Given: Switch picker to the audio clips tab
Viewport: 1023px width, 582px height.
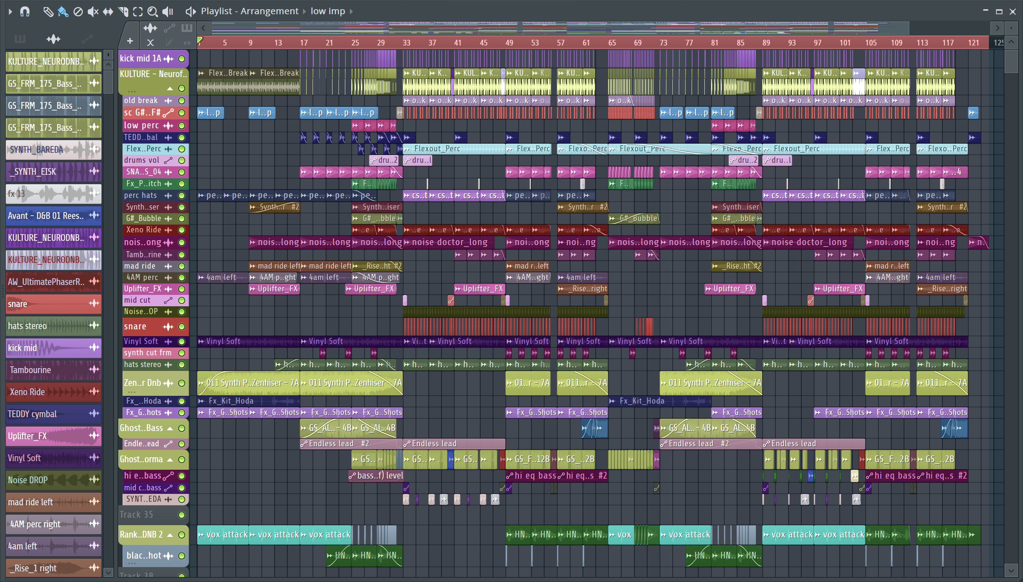Looking at the screenshot, I should pos(53,39).
